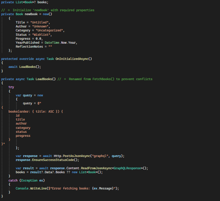The image size is (220, 201).
Task: Click the comment 'Initialize 'newBook' with required properties'
Action: [53, 10]
